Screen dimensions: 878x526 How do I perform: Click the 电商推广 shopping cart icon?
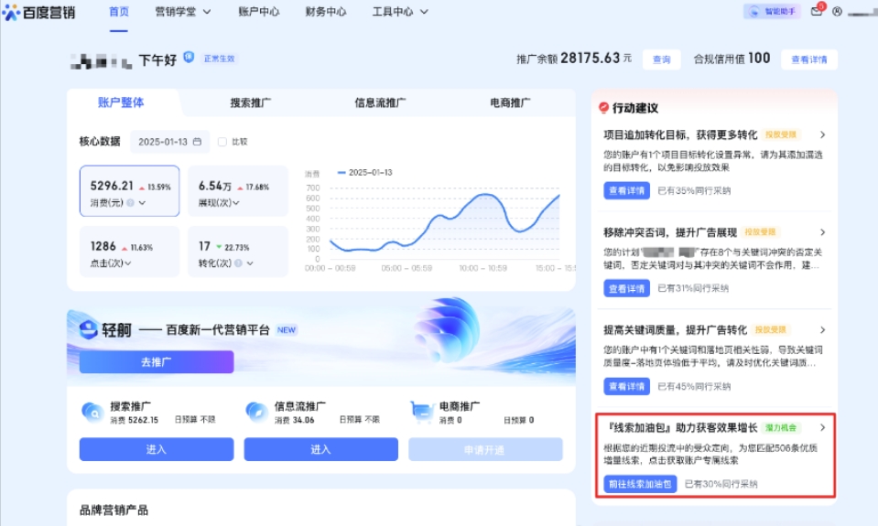[x=422, y=412]
